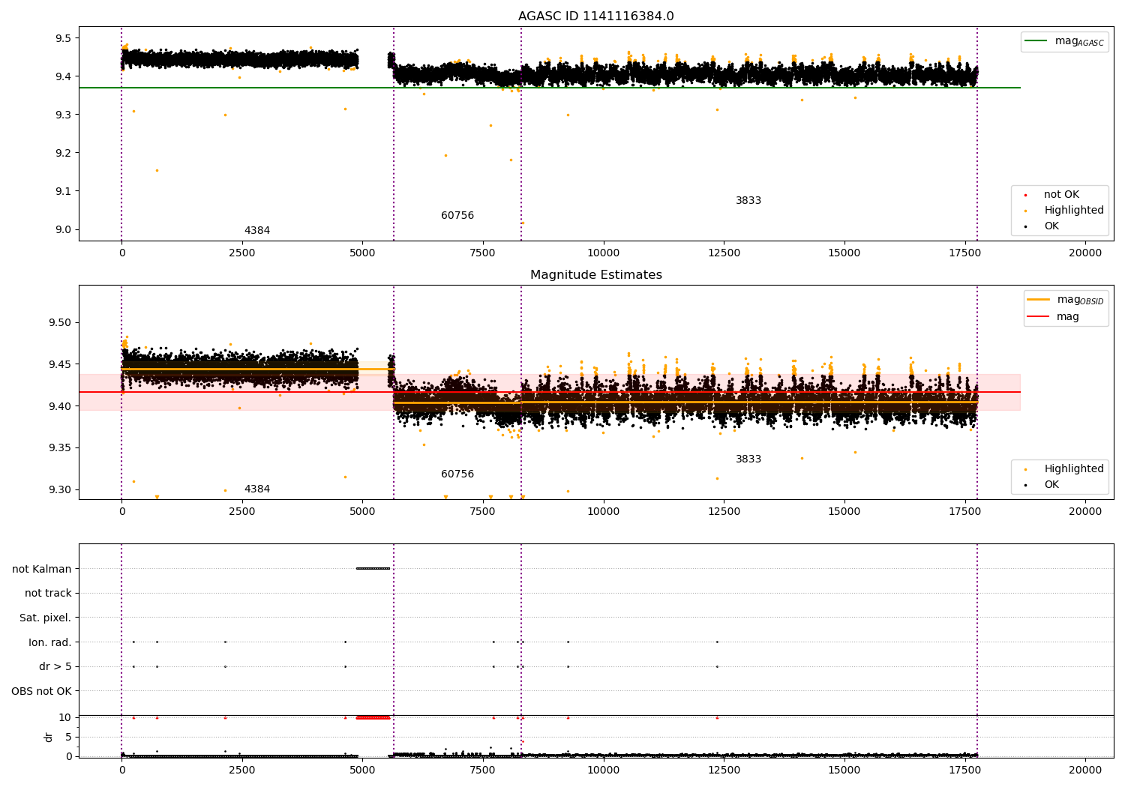The image size is (1125, 787).
Task: Click the 'Sat. pixel.' row label
Action: 46,618
